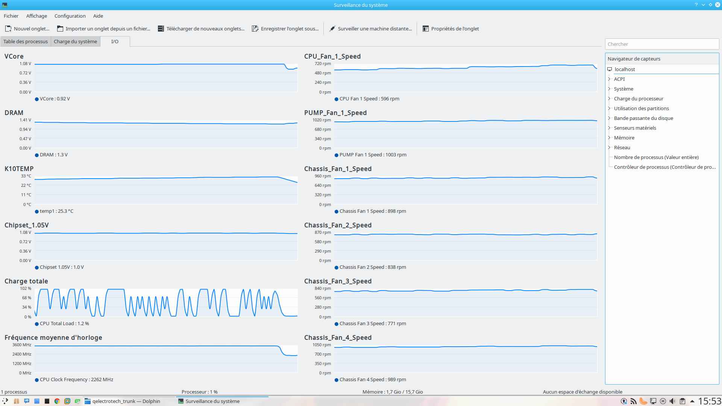Click the Nouvel onglet toolbar icon
The width and height of the screenshot is (722, 406).
(x=8, y=29)
